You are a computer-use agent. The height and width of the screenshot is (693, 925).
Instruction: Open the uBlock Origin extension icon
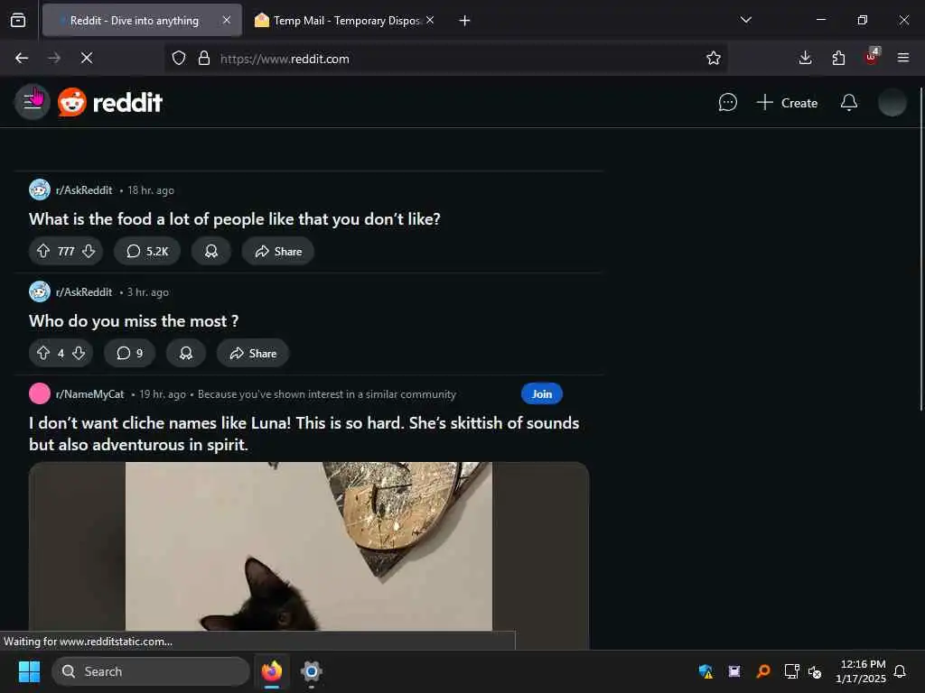tap(872, 57)
